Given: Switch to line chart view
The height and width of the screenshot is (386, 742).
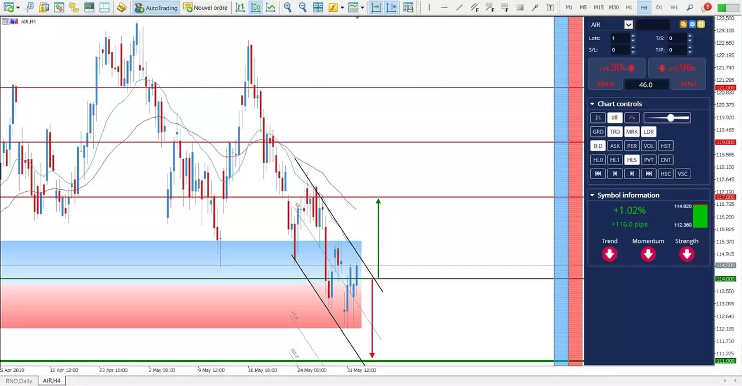Looking at the screenshot, I should (271, 8).
